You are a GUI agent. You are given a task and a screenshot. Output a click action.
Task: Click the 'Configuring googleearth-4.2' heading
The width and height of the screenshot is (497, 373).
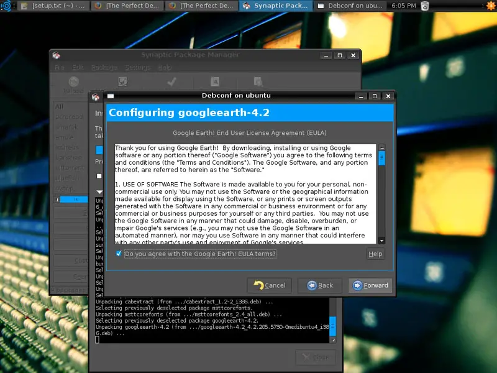click(x=189, y=113)
